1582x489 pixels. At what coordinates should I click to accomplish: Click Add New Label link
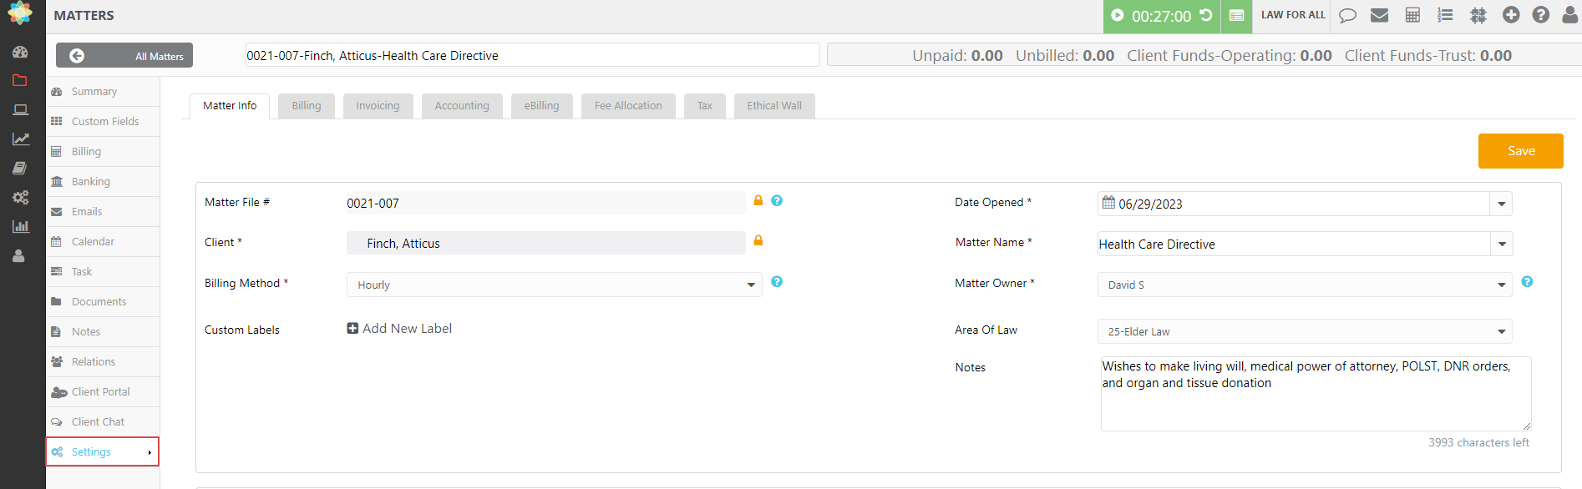click(399, 329)
